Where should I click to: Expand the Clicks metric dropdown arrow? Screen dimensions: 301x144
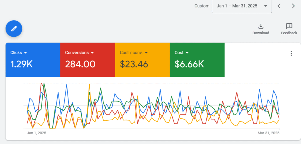26,53
